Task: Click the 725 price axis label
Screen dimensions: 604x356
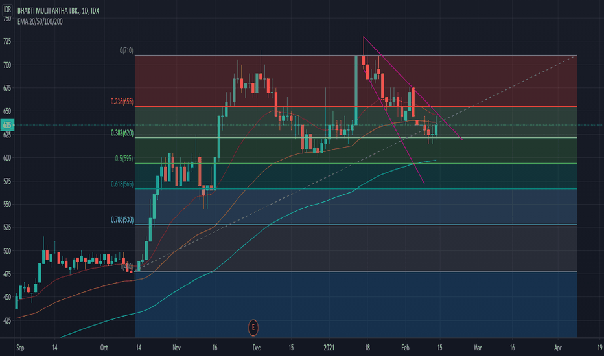Action: 7,41
